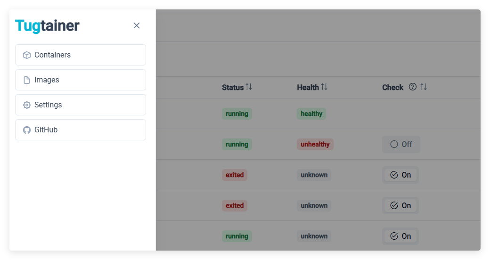Click the Containers cube icon
490x260 pixels.
[27, 55]
